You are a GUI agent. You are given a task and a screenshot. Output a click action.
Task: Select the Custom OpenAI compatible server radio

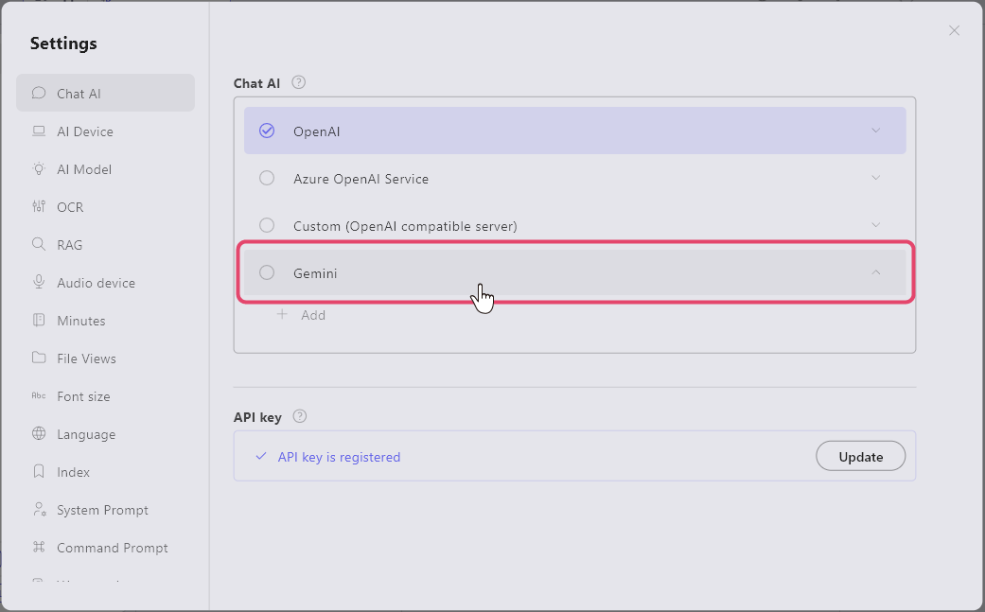tap(267, 225)
